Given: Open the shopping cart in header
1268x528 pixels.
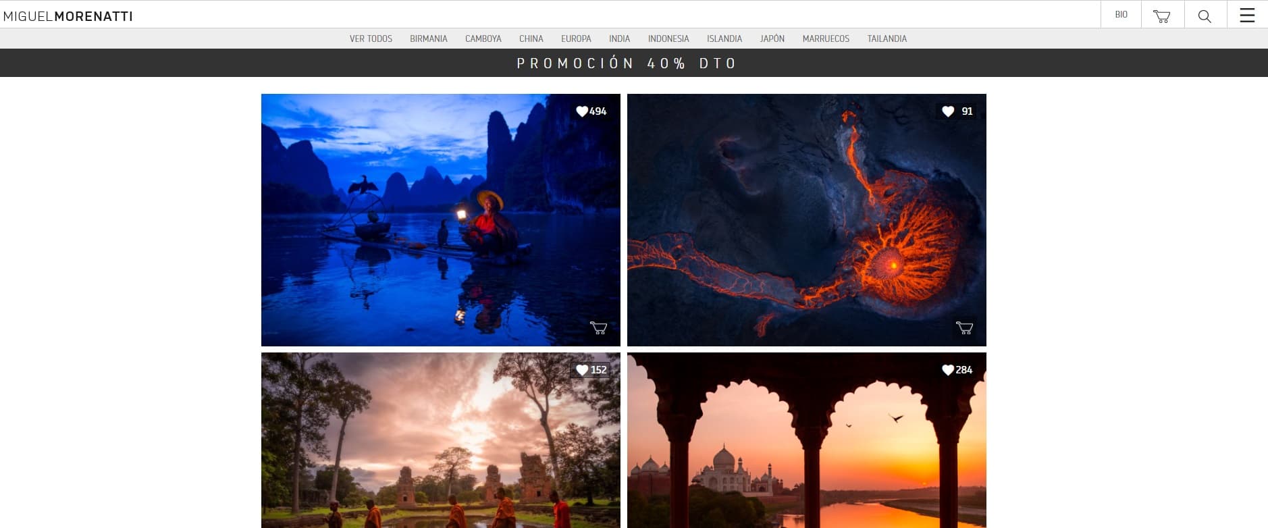Looking at the screenshot, I should pos(1162,16).
